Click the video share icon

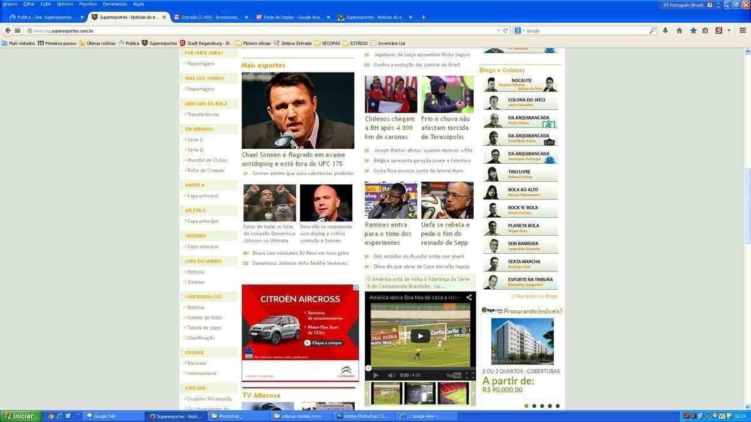point(469,298)
